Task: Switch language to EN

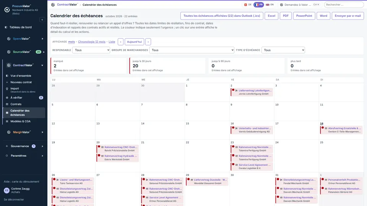Action: tap(270, 5)
